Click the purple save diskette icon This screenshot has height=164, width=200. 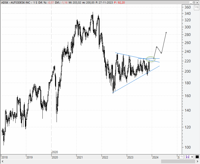tap(187, 157)
